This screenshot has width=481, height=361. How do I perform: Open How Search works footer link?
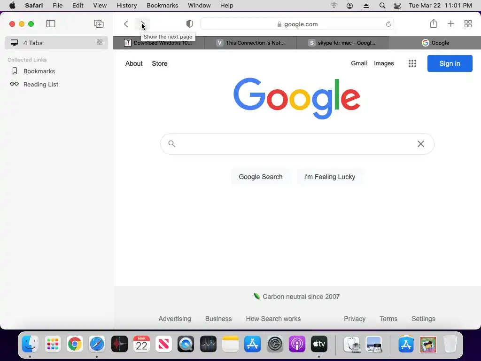(273, 319)
